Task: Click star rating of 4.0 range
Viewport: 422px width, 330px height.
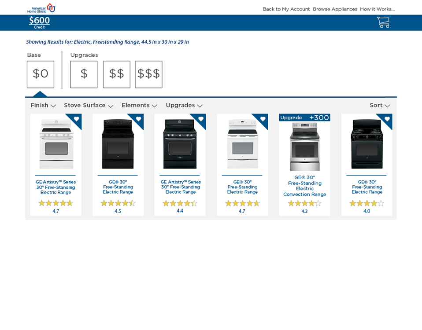Action: click(367, 203)
